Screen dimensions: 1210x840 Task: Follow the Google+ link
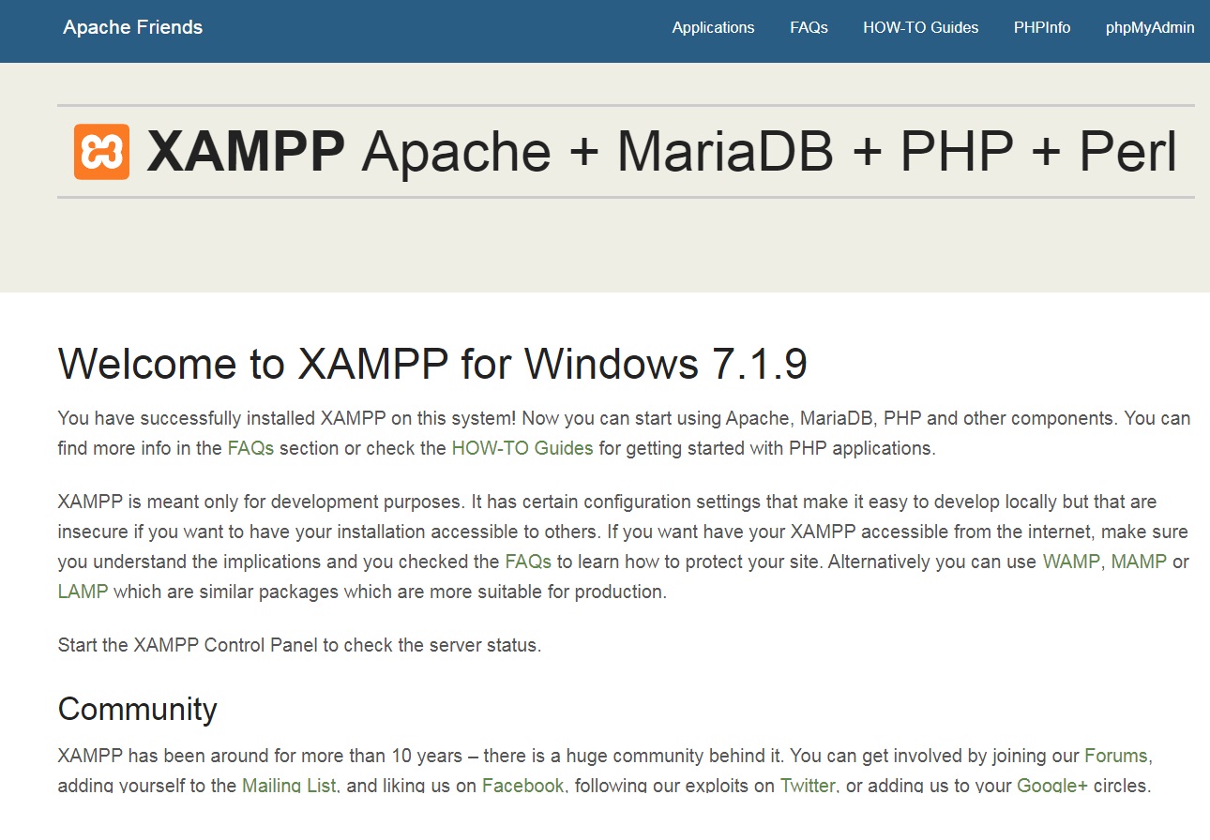[1052, 786]
